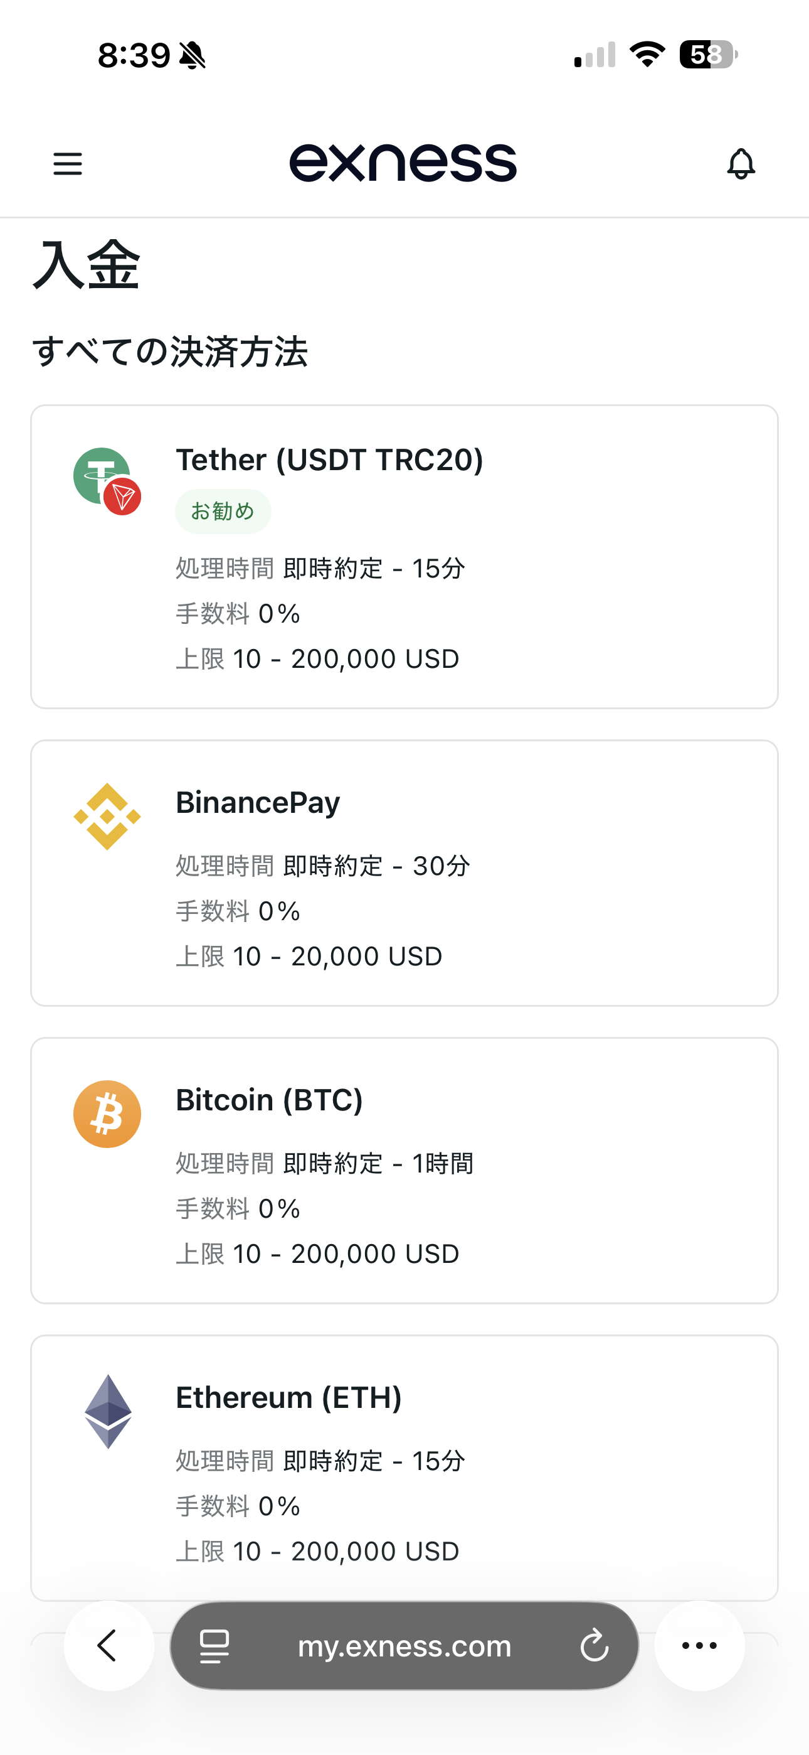Reload the page with refresh icon

click(x=594, y=1646)
